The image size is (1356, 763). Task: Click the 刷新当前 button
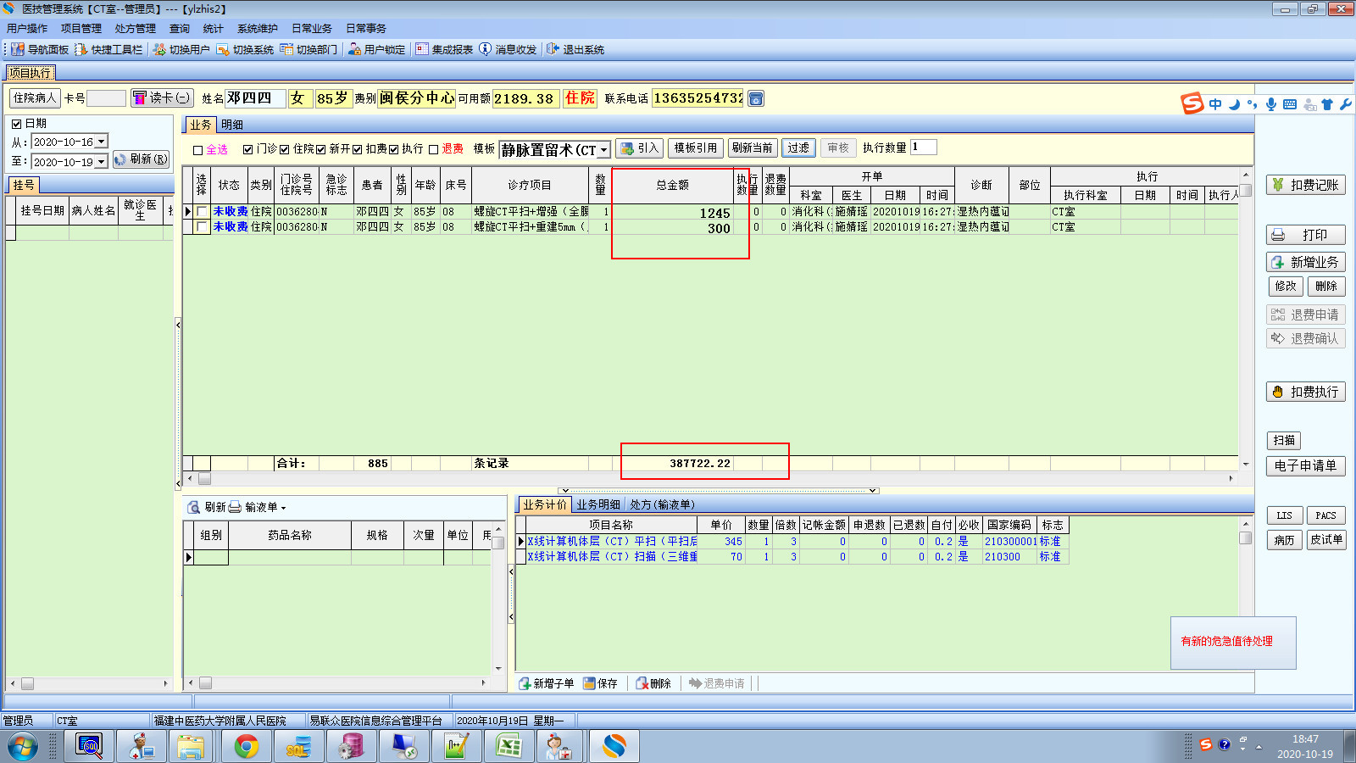pos(752,148)
